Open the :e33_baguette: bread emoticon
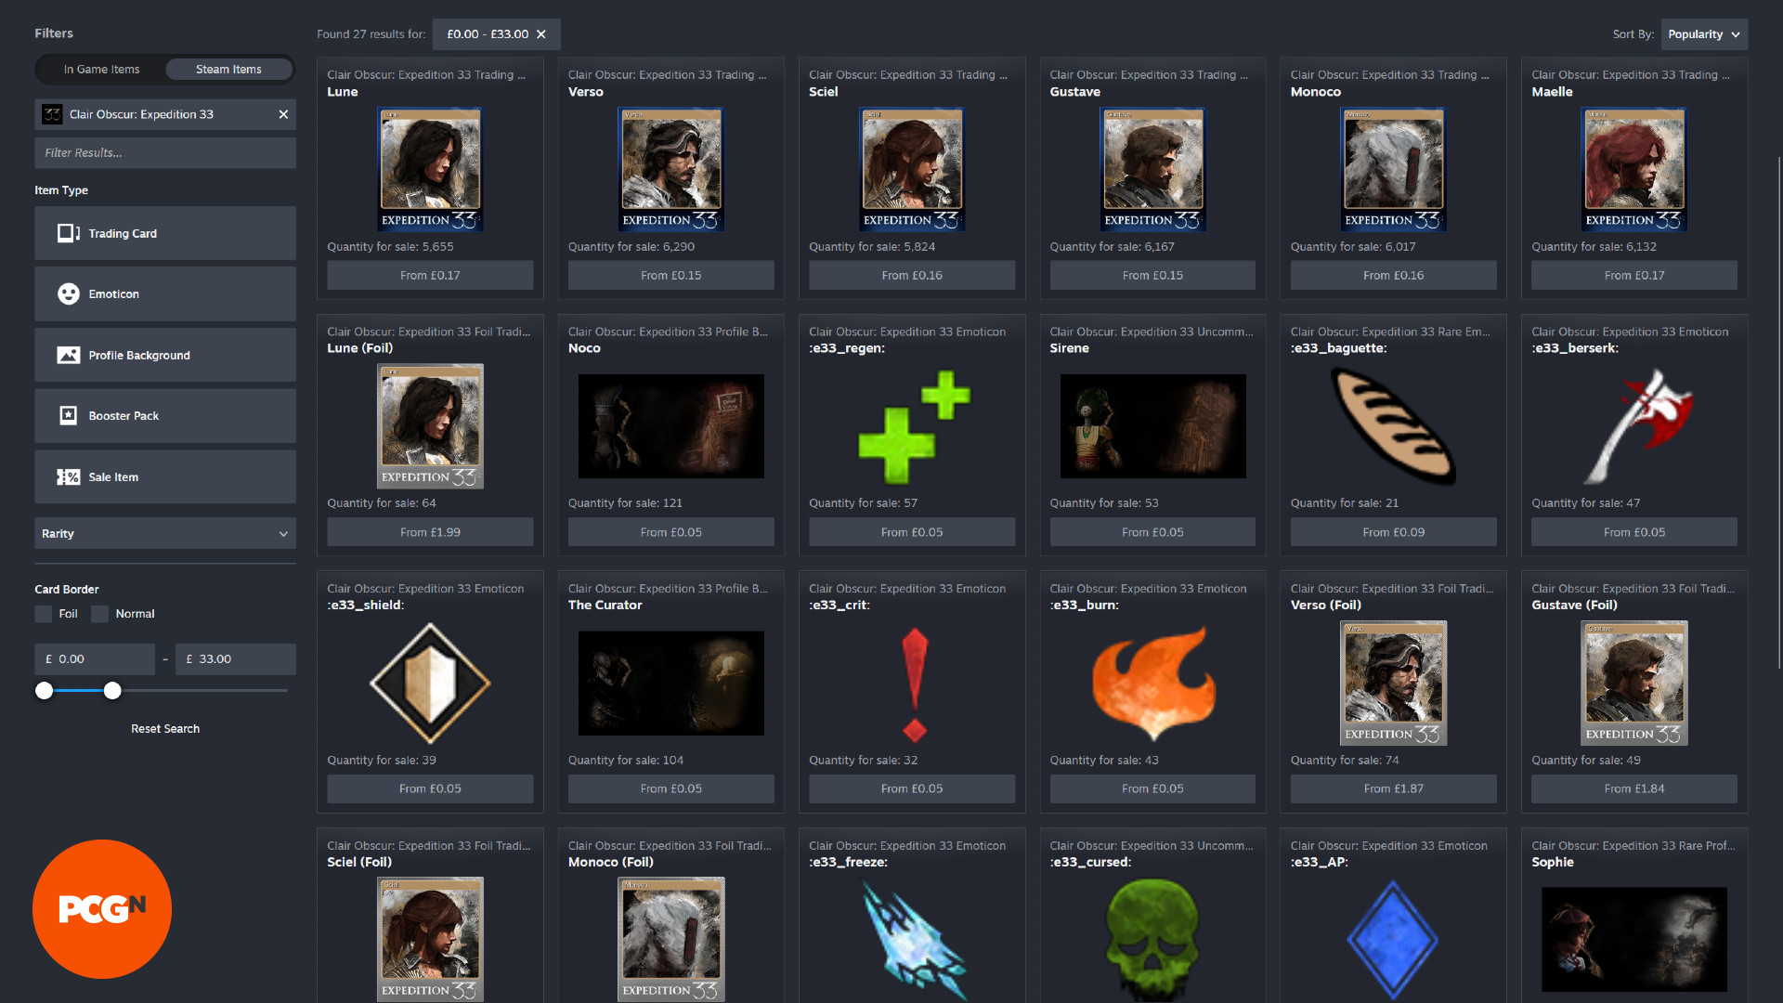Viewport: 1783px width, 1003px height. pos(1393,426)
